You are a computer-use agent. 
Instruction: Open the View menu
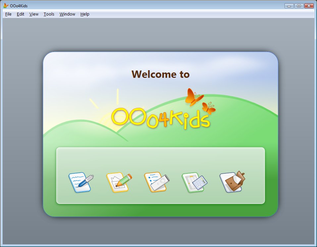coord(34,14)
